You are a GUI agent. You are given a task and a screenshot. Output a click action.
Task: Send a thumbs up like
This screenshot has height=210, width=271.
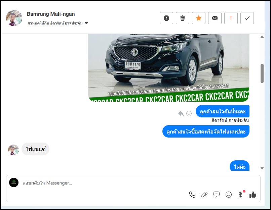(253, 195)
